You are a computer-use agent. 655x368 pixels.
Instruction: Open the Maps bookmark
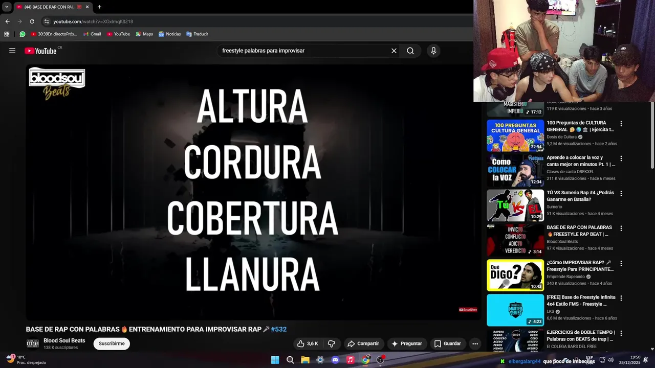tap(144, 34)
